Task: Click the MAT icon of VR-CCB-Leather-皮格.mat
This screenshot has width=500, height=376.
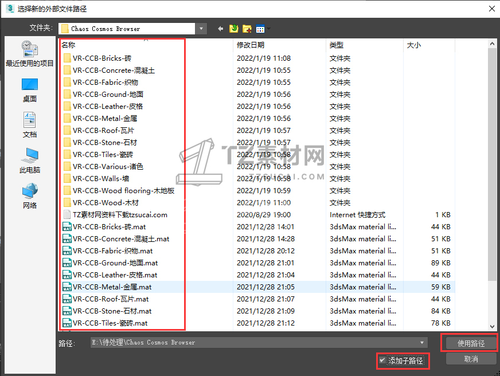Action: [67, 275]
